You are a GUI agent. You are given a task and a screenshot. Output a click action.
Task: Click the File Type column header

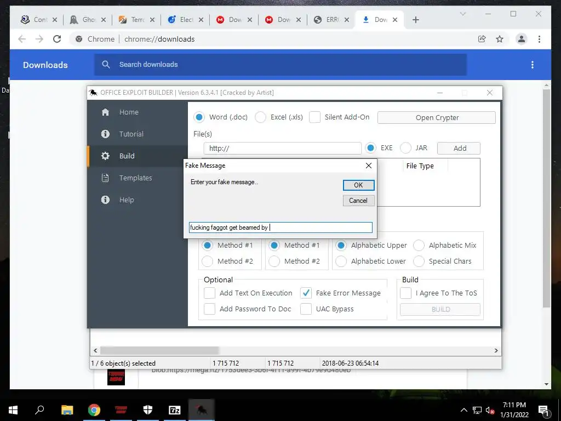click(420, 166)
